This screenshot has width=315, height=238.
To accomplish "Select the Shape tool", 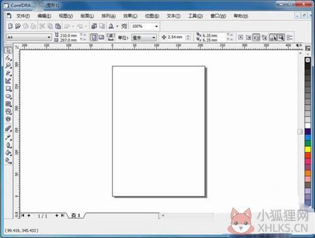I will [x=8, y=58].
